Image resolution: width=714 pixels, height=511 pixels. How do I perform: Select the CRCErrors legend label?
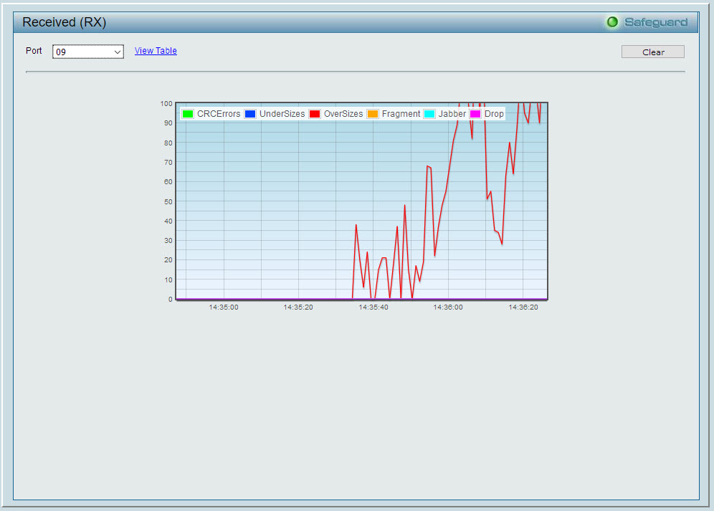(219, 114)
